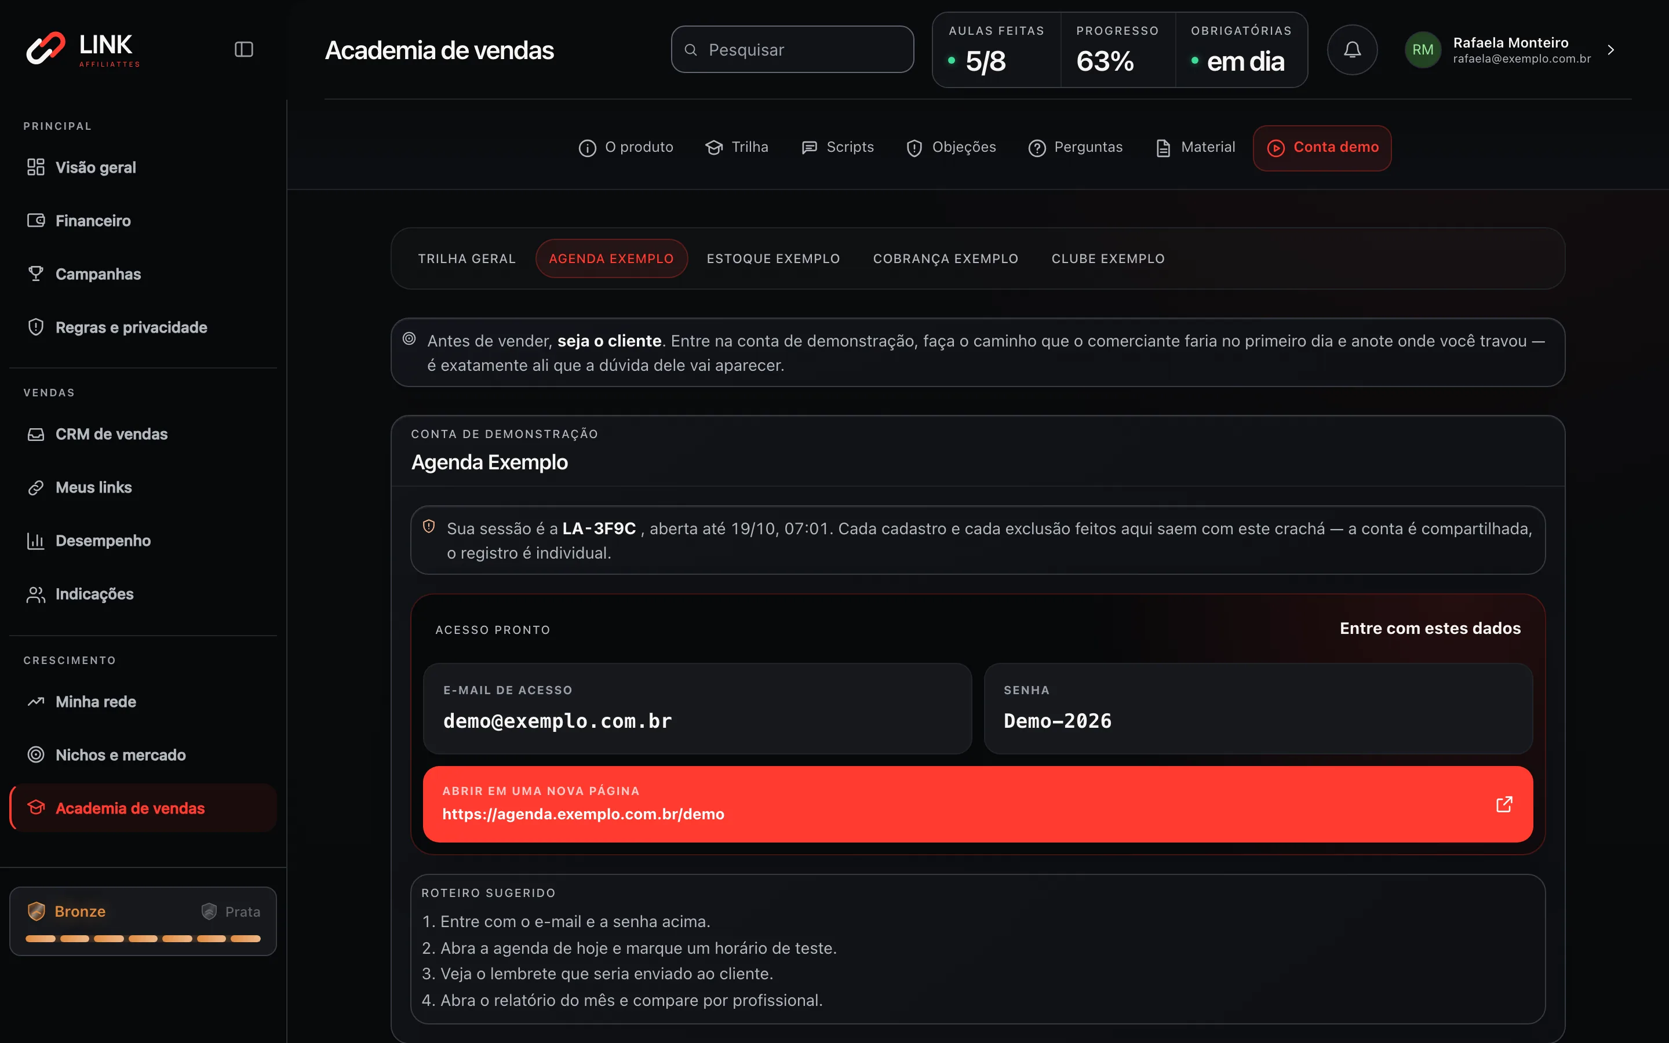Image resolution: width=1669 pixels, height=1043 pixels.
Task: Open Nichos e mercado
Action: [144, 754]
